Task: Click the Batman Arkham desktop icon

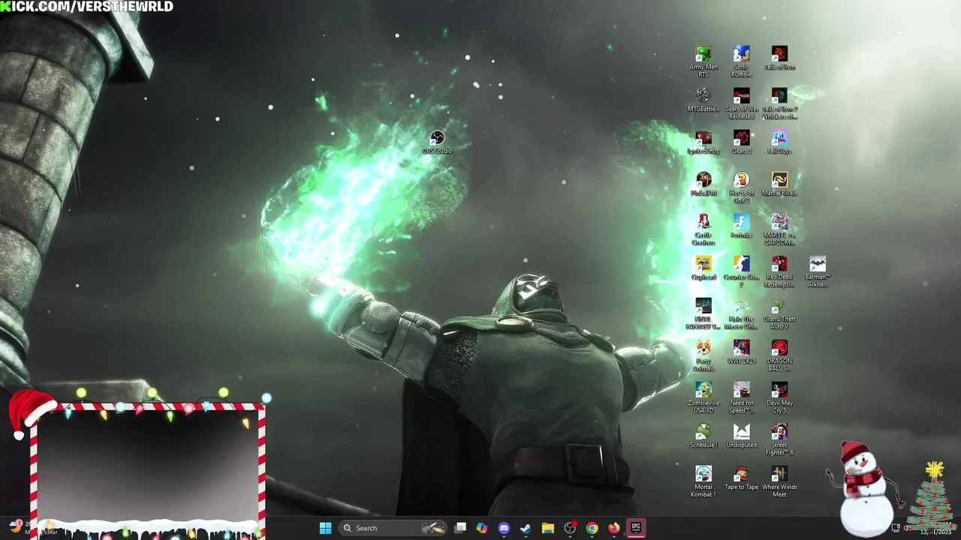Action: tap(817, 271)
